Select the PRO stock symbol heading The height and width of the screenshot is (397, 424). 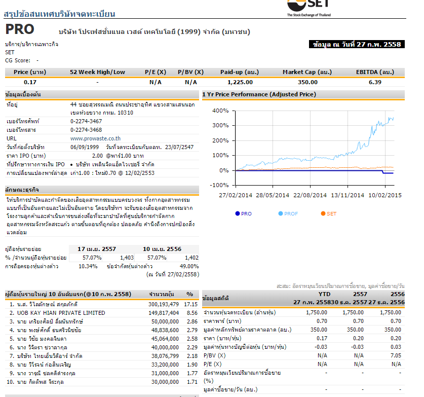coord(20,29)
